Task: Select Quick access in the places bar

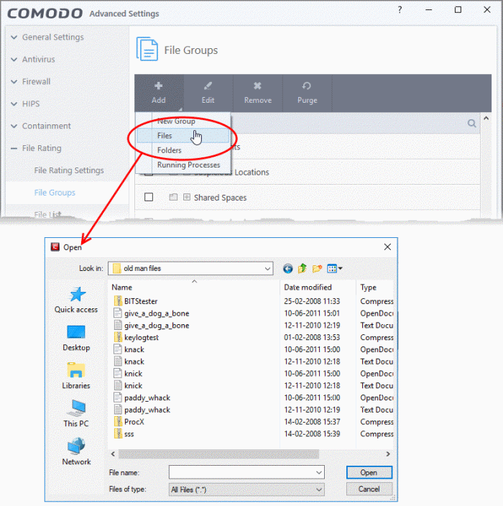Action: click(x=76, y=300)
